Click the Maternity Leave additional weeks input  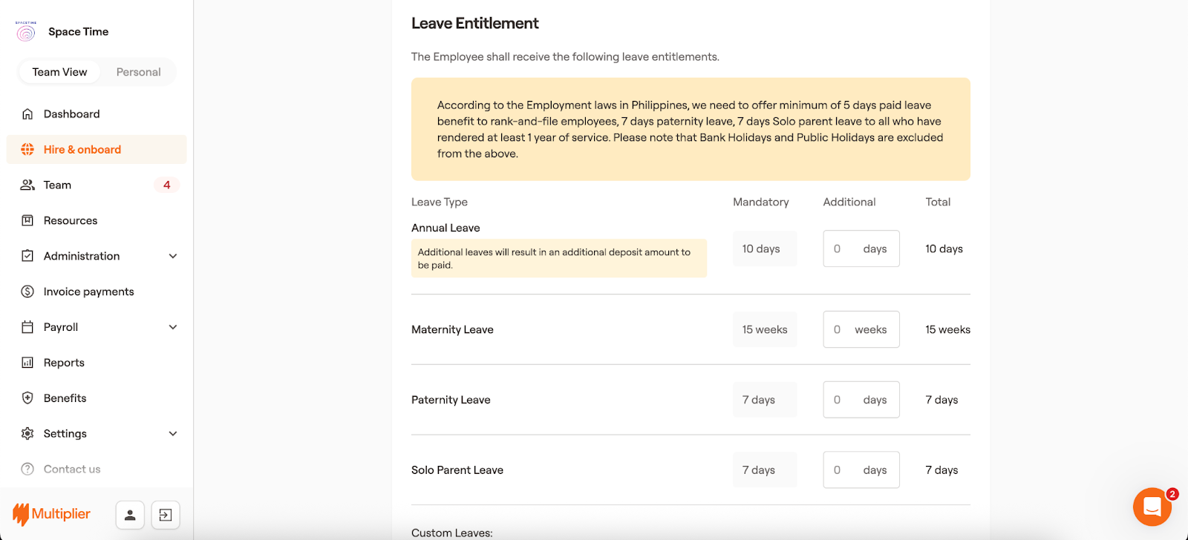click(x=843, y=330)
